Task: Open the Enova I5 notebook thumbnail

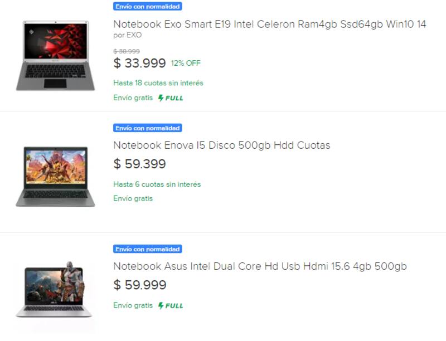Action: point(55,177)
